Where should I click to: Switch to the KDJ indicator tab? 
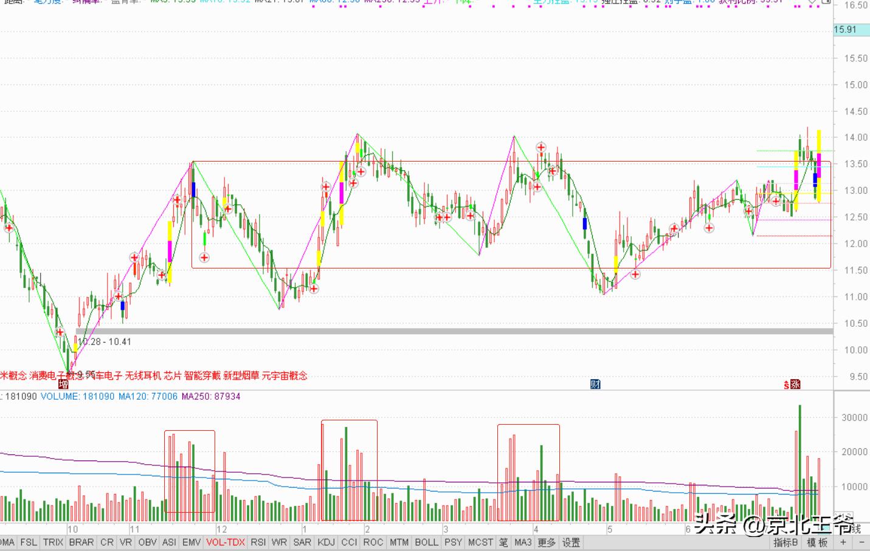coord(326,542)
